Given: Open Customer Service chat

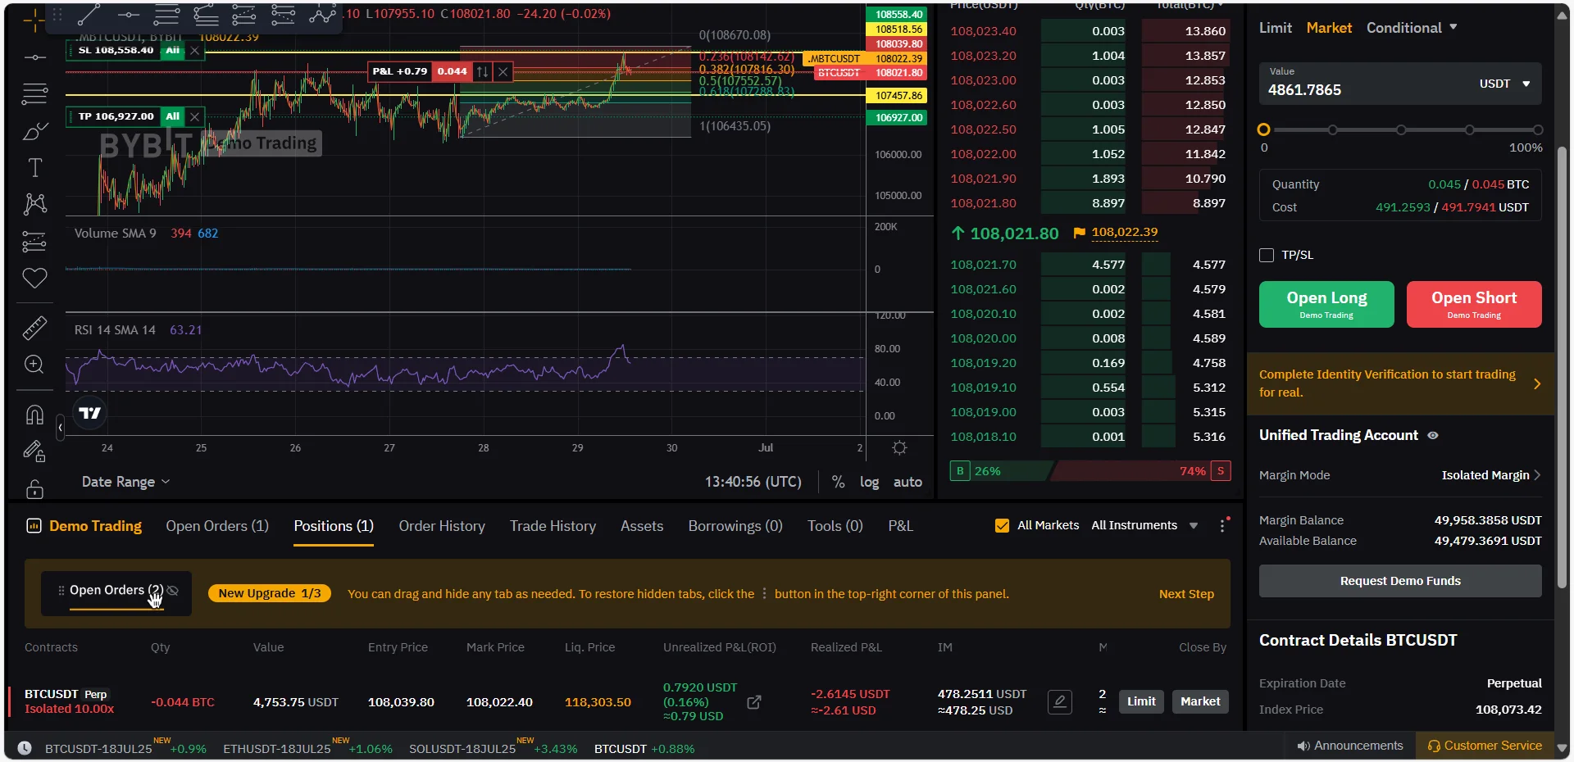Looking at the screenshot, I should (1485, 746).
